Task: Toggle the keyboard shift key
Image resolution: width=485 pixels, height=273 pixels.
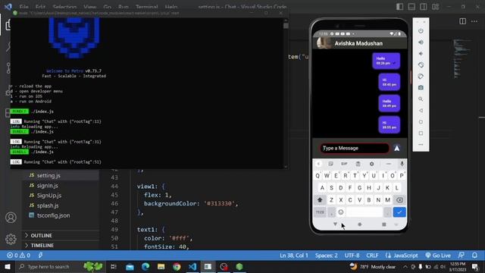Action: click(320, 200)
